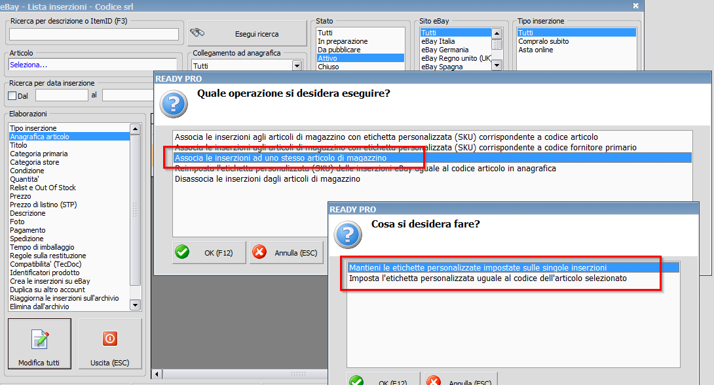Cancel first dialog with Annulla (ESC)

pyautogui.click(x=286, y=252)
